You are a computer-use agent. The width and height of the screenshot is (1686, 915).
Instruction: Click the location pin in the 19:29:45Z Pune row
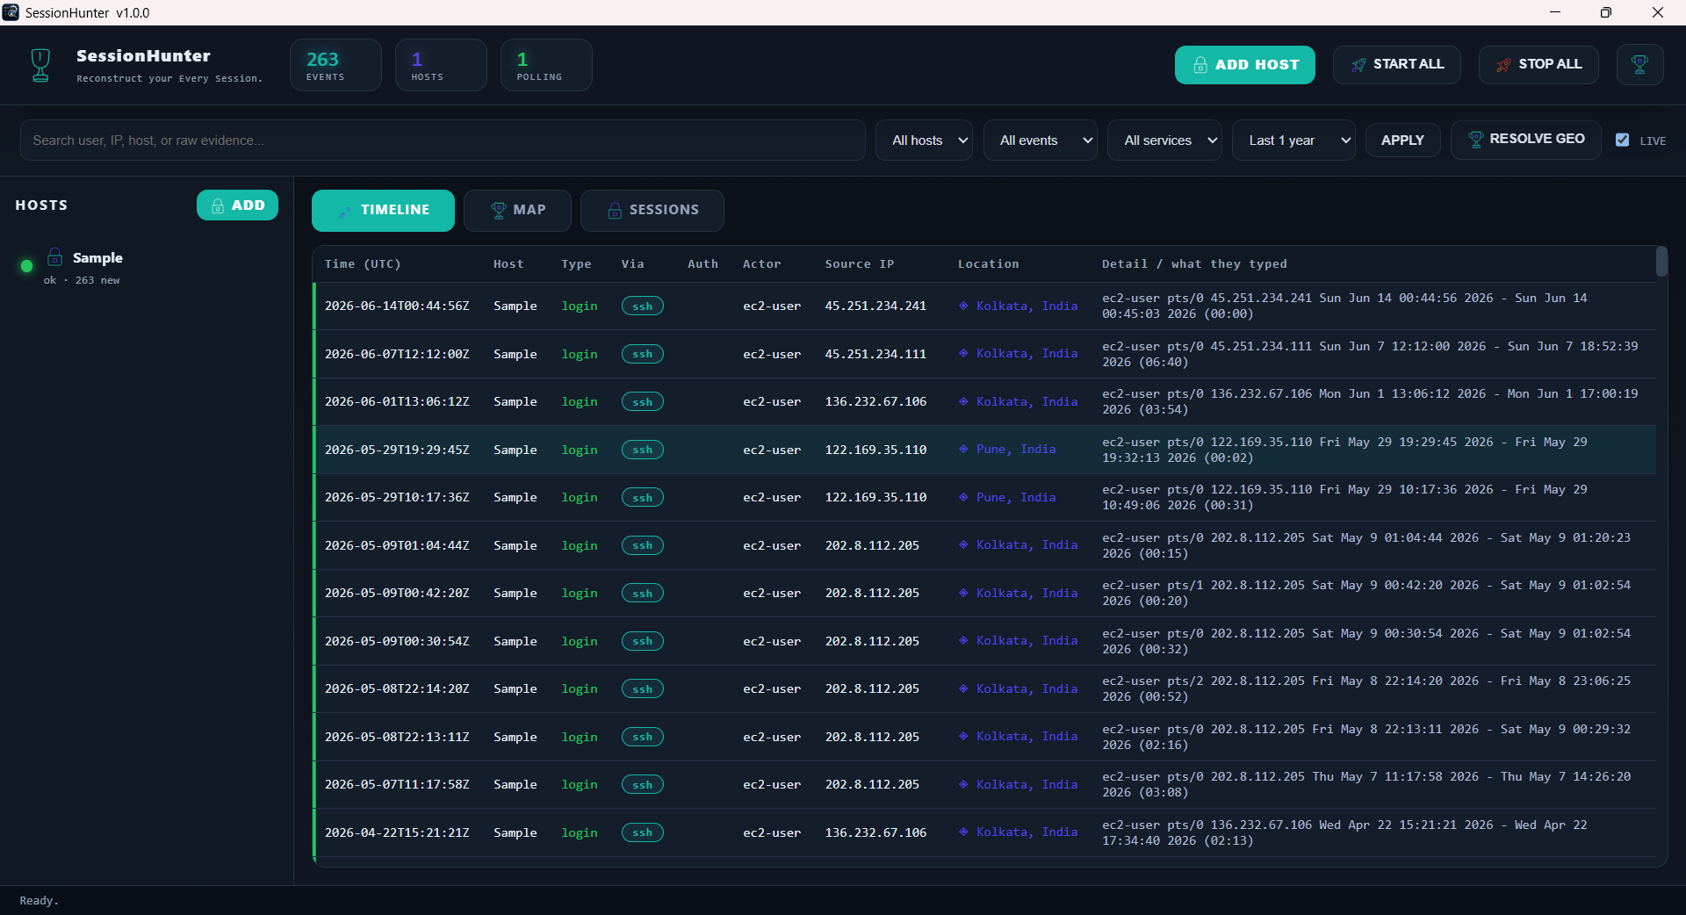pos(963,450)
